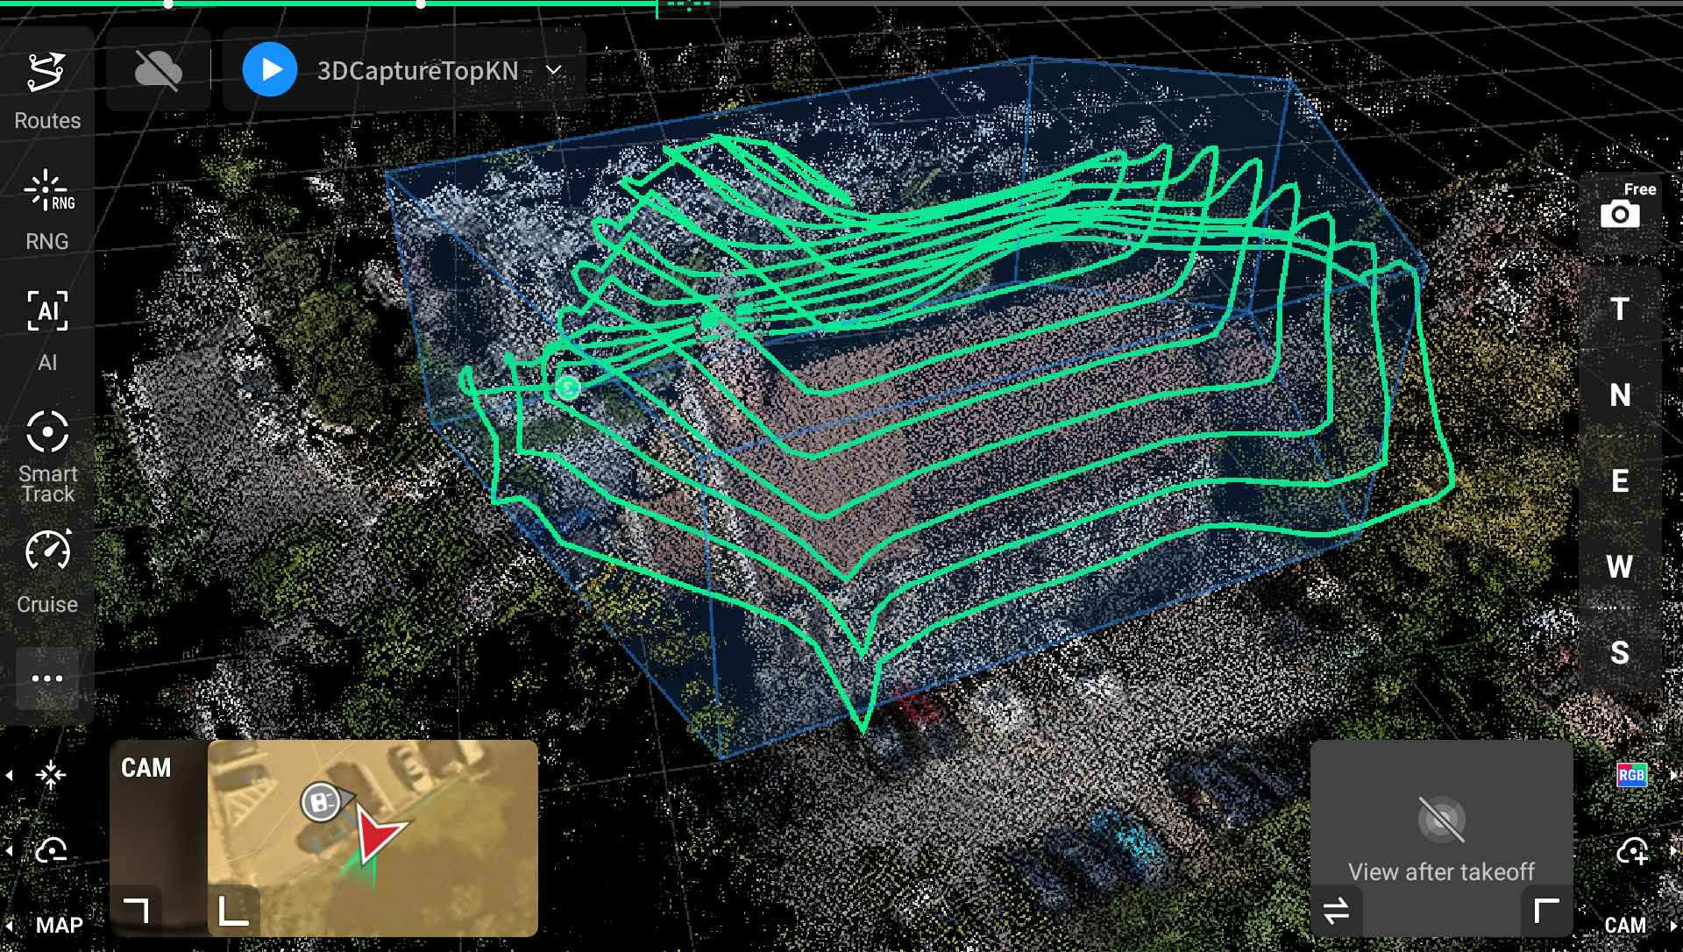Switch views with the swap arrows icon

pos(1336,912)
